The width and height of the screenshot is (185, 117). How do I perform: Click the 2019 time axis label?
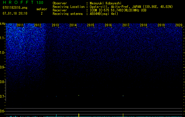pos(161,25)
